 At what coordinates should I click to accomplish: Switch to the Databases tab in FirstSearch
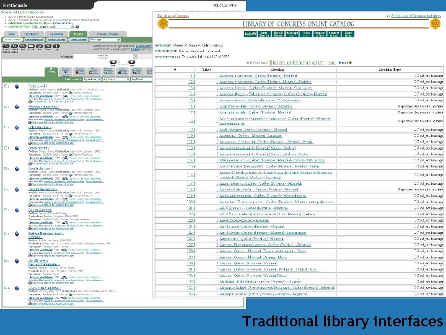pyautogui.click(x=32, y=34)
